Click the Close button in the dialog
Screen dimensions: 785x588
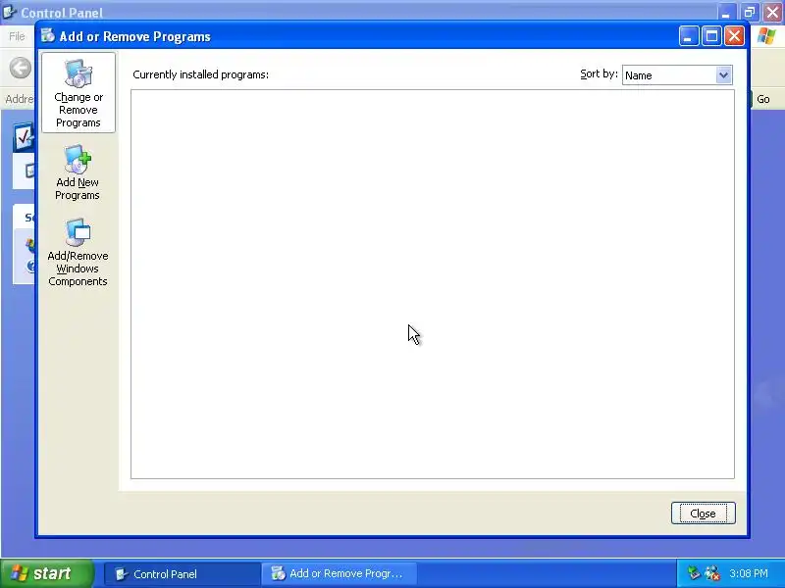coord(703,514)
